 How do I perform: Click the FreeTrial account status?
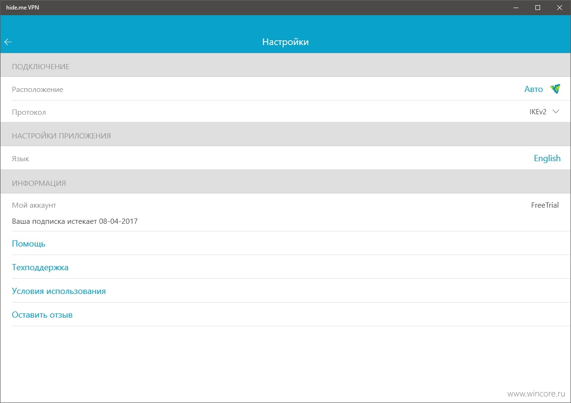pyautogui.click(x=545, y=205)
